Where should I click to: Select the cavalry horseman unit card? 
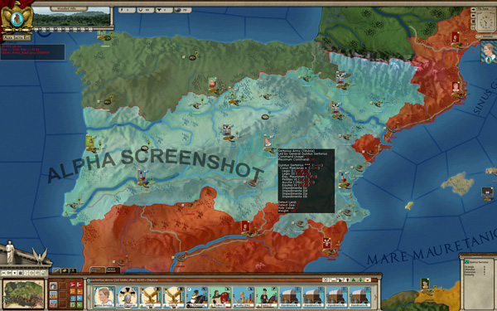click(x=197, y=298)
